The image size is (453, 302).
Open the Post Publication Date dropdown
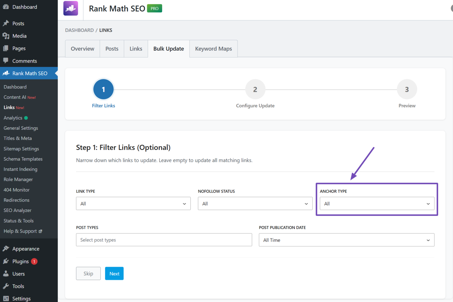click(346, 240)
